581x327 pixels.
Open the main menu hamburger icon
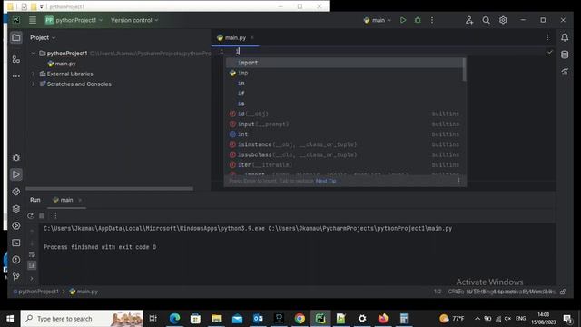click(x=33, y=20)
